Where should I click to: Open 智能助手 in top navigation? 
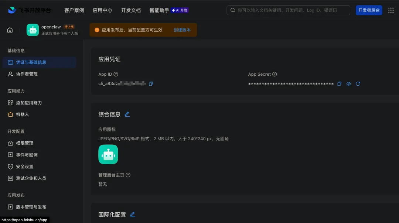click(x=159, y=10)
